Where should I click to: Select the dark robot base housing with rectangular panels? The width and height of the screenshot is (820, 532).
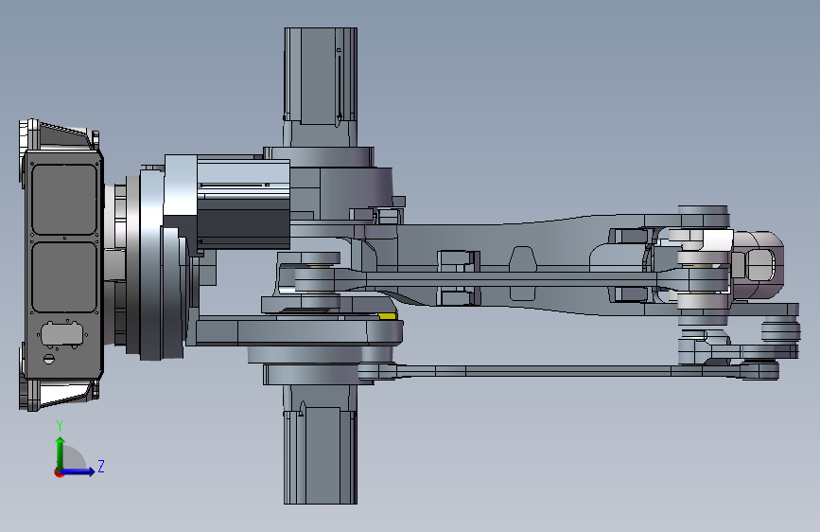pyautogui.click(x=62, y=264)
